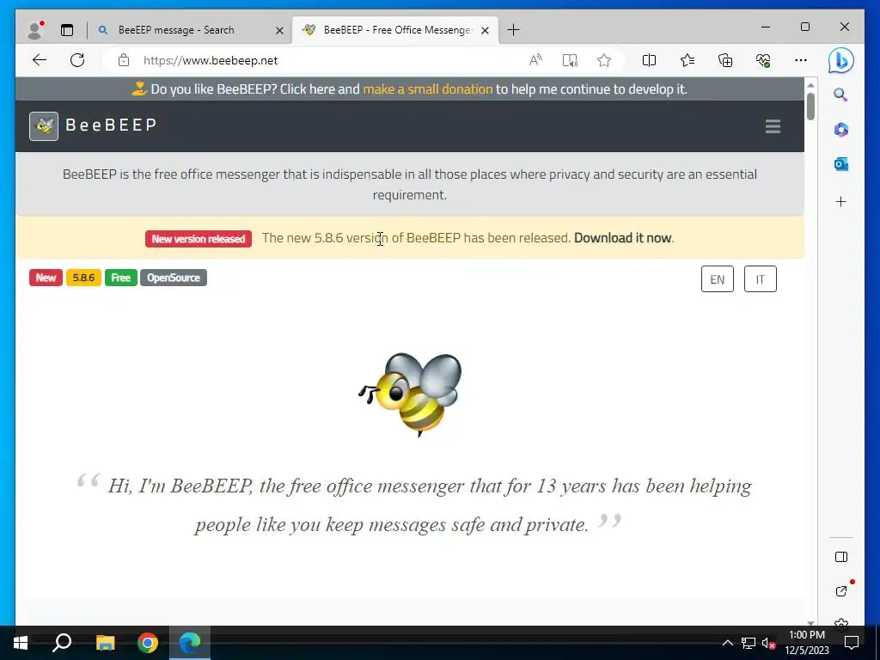This screenshot has width=880, height=660.
Task: Toggle sidebar visibility icon
Action: point(840,557)
